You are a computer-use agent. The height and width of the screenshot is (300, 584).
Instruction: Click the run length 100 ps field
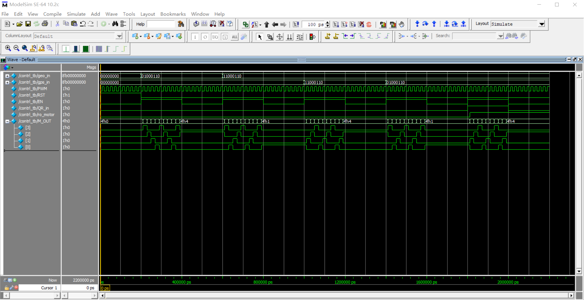(x=313, y=24)
